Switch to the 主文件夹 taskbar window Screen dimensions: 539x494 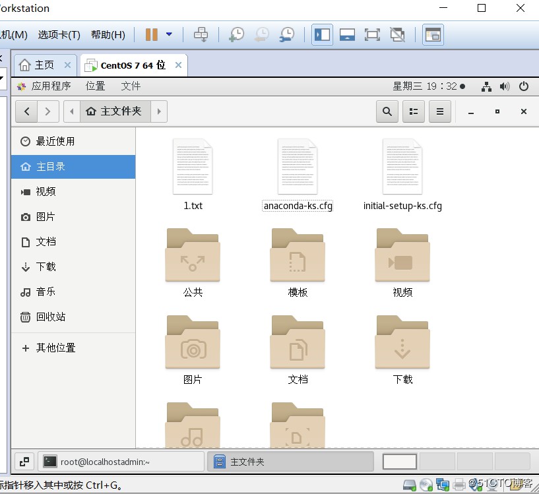pos(290,462)
